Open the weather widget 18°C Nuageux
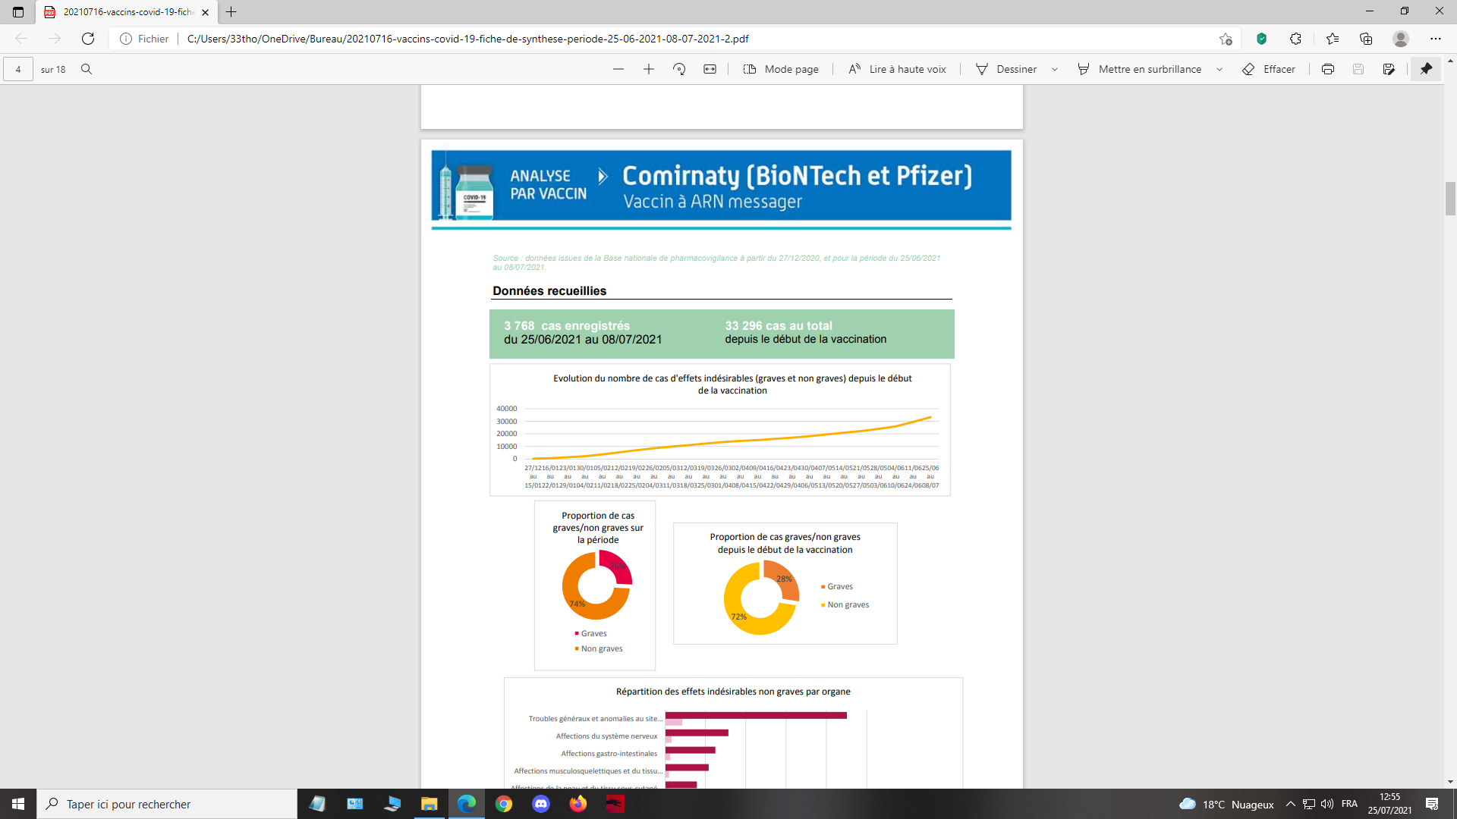 1226,804
